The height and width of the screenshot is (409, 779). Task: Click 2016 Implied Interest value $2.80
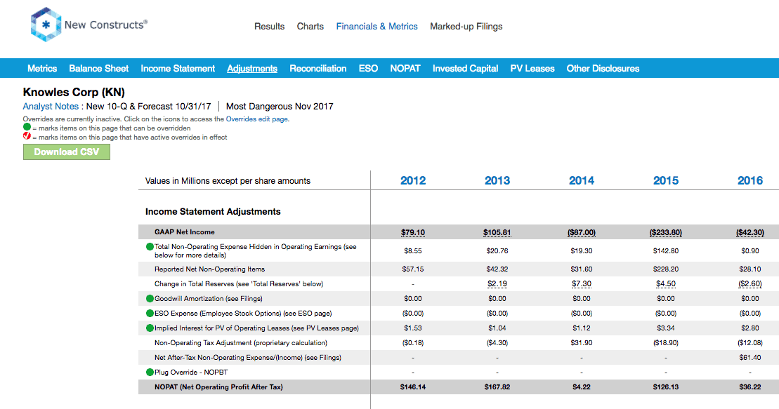(749, 328)
